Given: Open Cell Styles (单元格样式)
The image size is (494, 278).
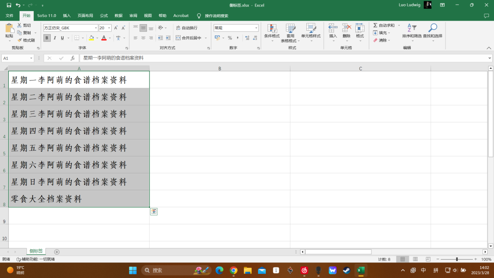Looking at the screenshot, I should click(x=311, y=32).
